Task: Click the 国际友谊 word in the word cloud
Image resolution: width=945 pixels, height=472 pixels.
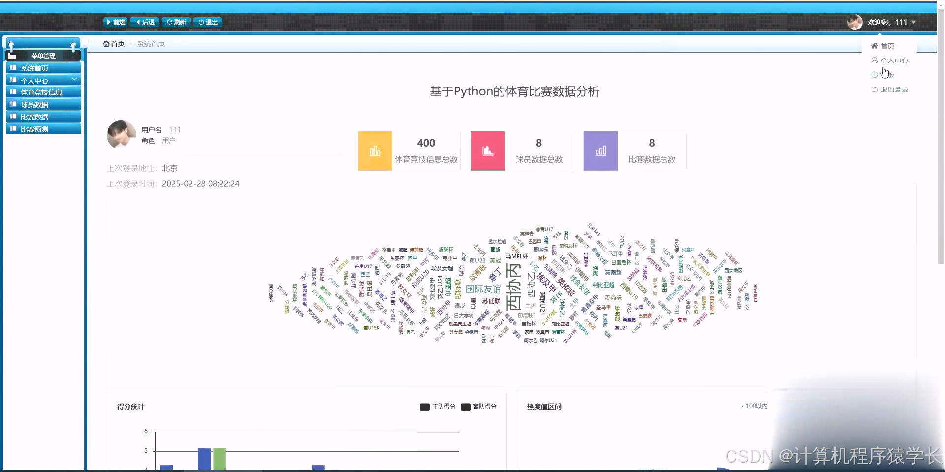Action: tap(483, 289)
